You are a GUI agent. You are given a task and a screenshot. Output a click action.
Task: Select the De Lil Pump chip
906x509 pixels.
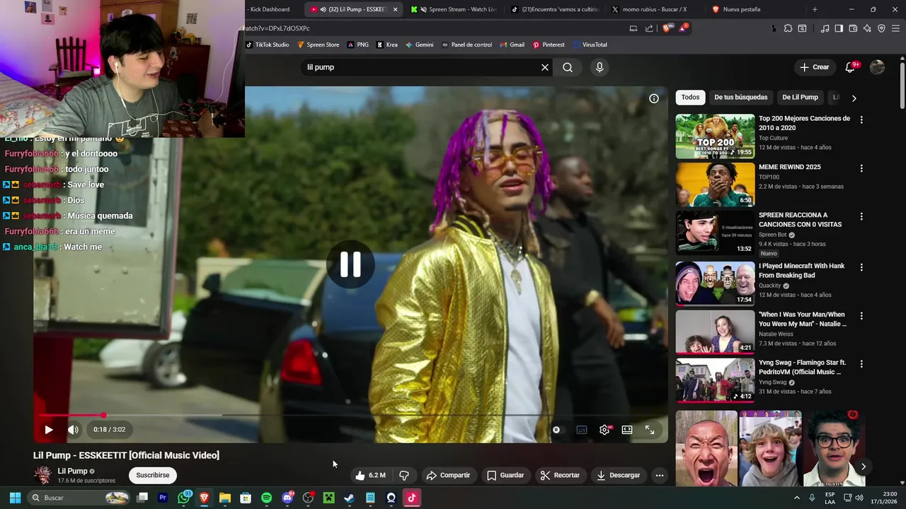800,98
